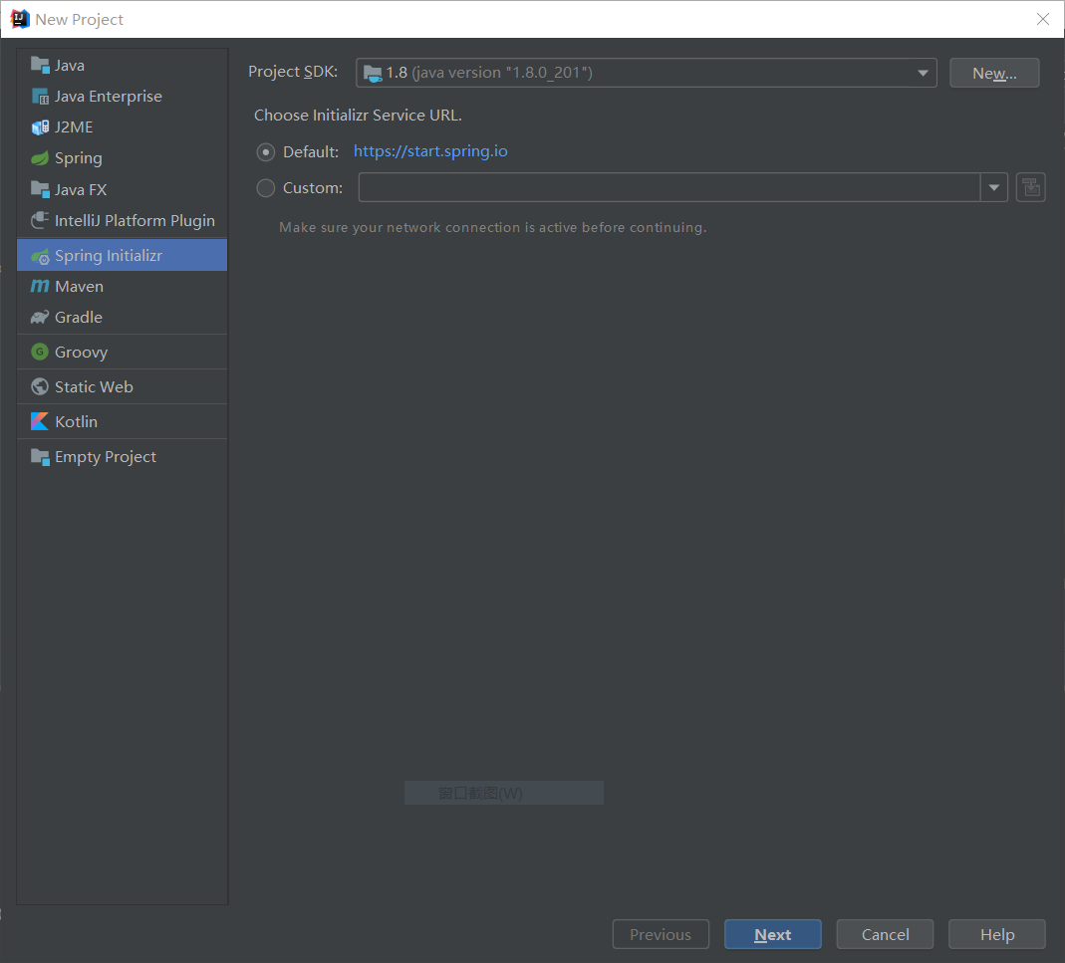The image size is (1065, 963).
Task: Click the network connection hint text
Action: pos(493,227)
